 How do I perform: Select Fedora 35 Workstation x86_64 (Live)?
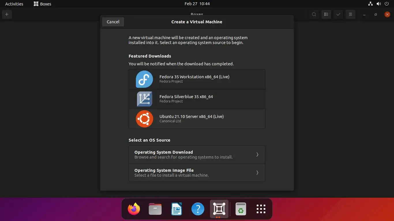point(197,79)
